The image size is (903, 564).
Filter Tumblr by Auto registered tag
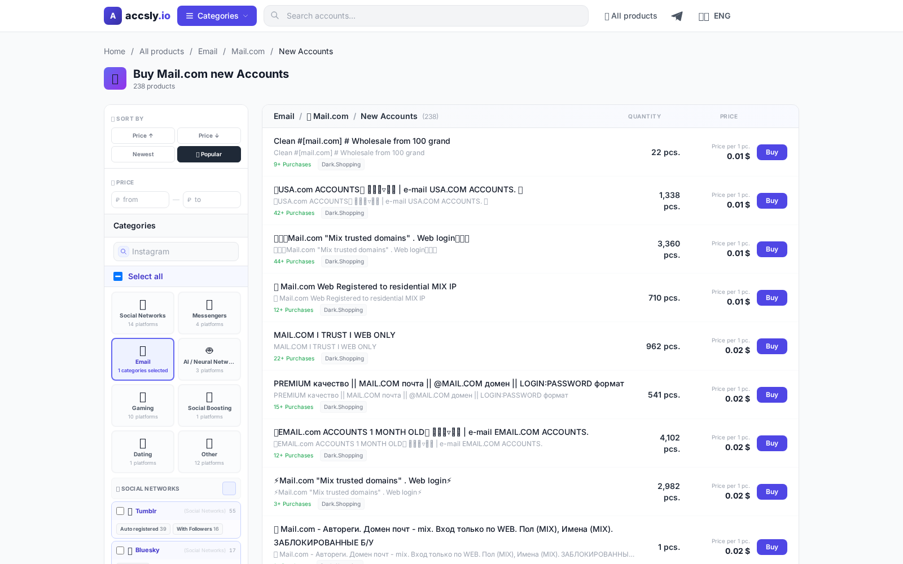tap(143, 529)
